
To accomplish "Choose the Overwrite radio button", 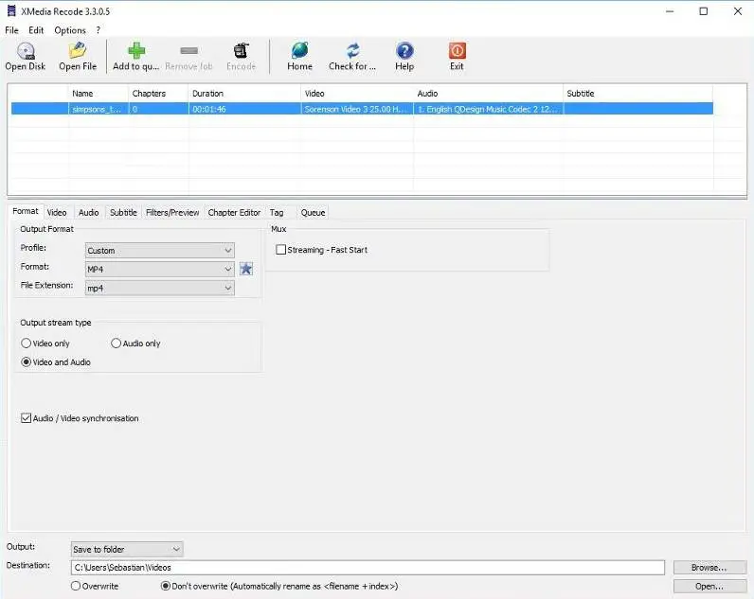I will click(x=76, y=586).
